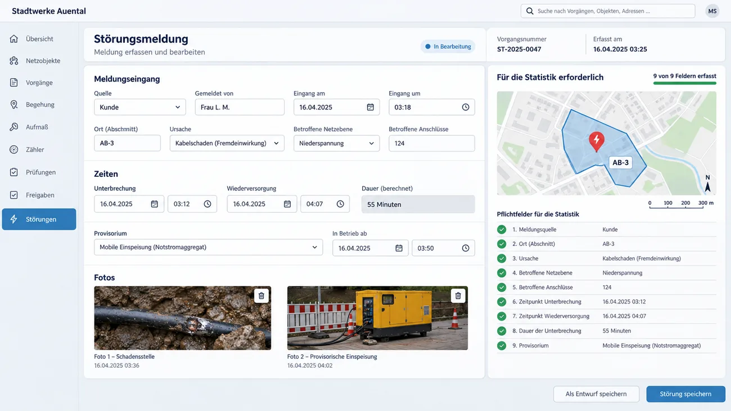Click Störung speichern button
The image size is (731, 411).
click(x=685, y=394)
